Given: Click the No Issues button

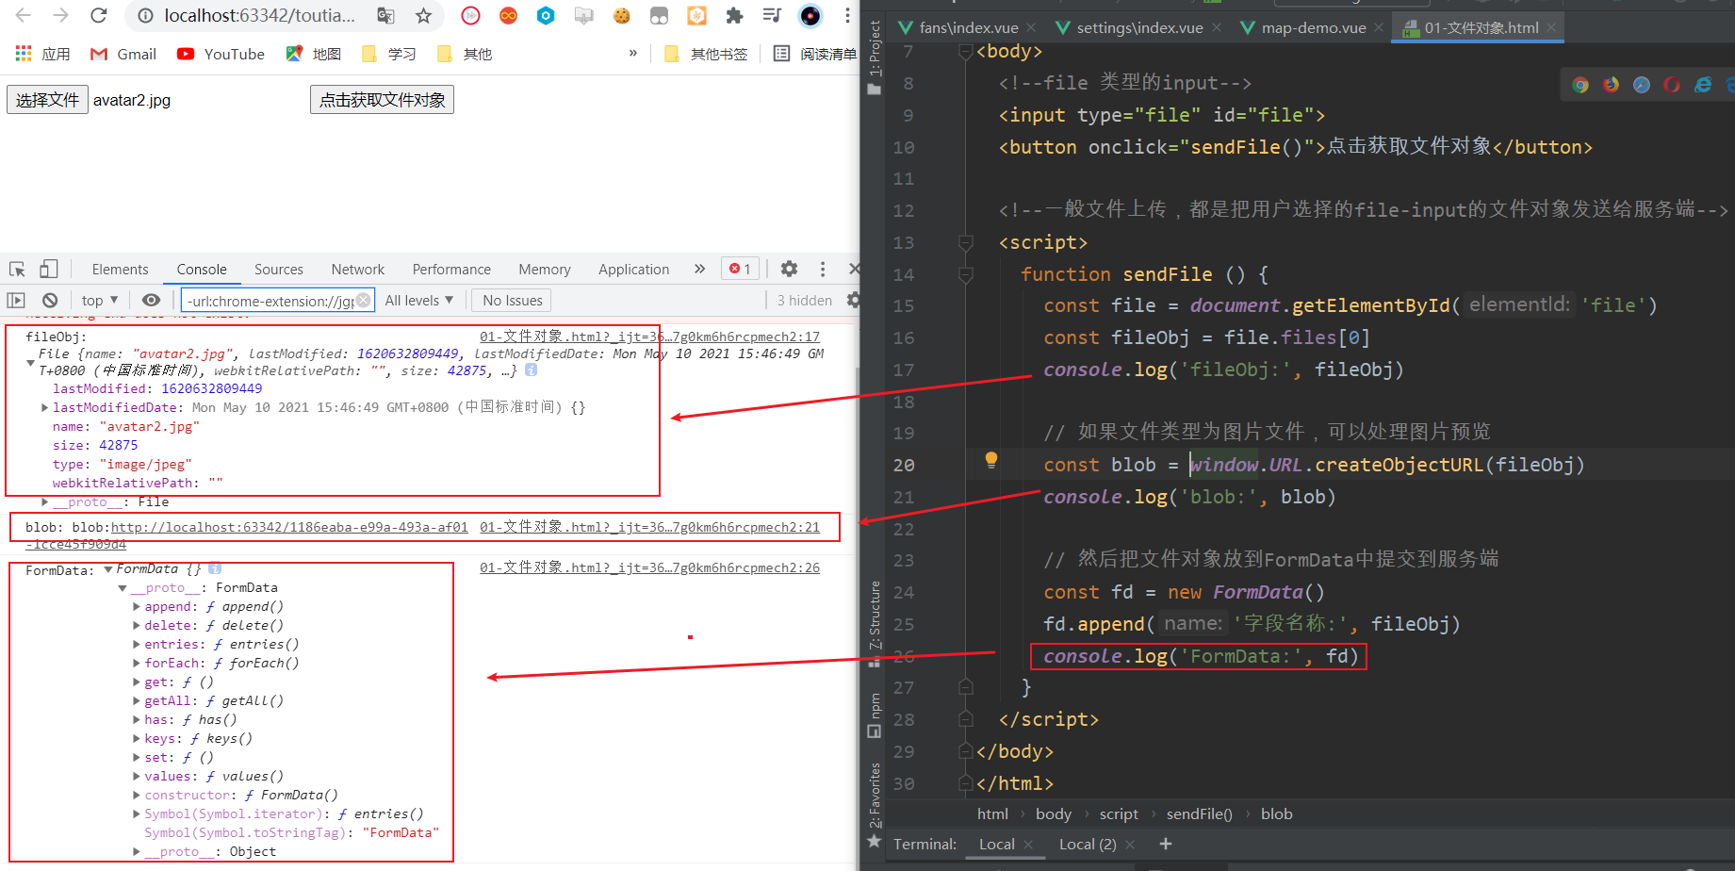Looking at the screenshot, I should tap(512, 300).
